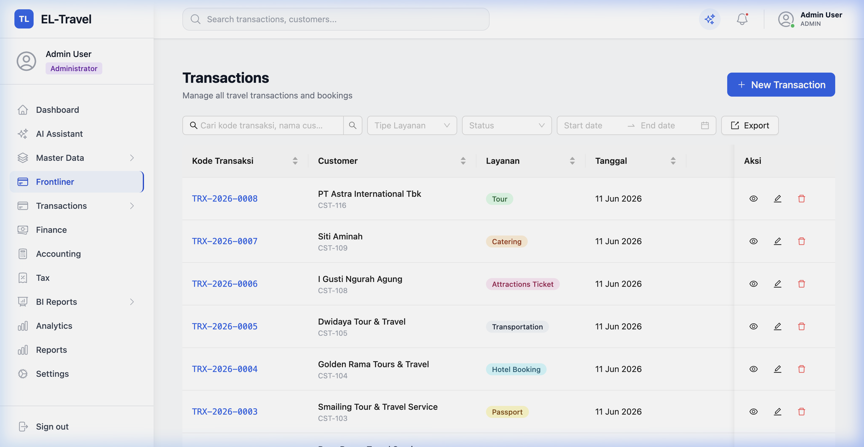
Task: Expand the Master Data menu chevron
Action: click(132, 157)
